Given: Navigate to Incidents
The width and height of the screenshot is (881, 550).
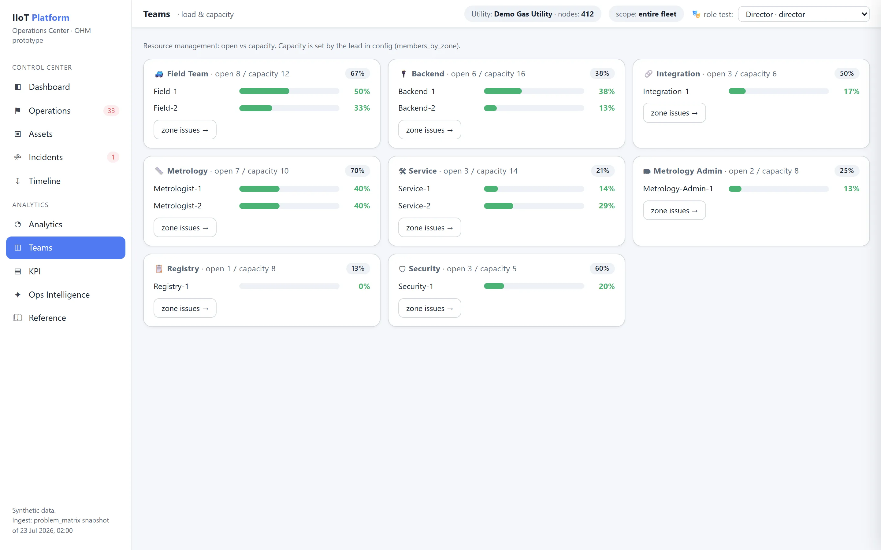Looking at the screenshot, I should 65,157.
